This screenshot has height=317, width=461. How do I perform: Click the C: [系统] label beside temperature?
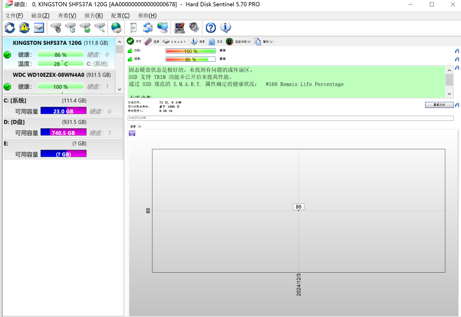[97, 64]
